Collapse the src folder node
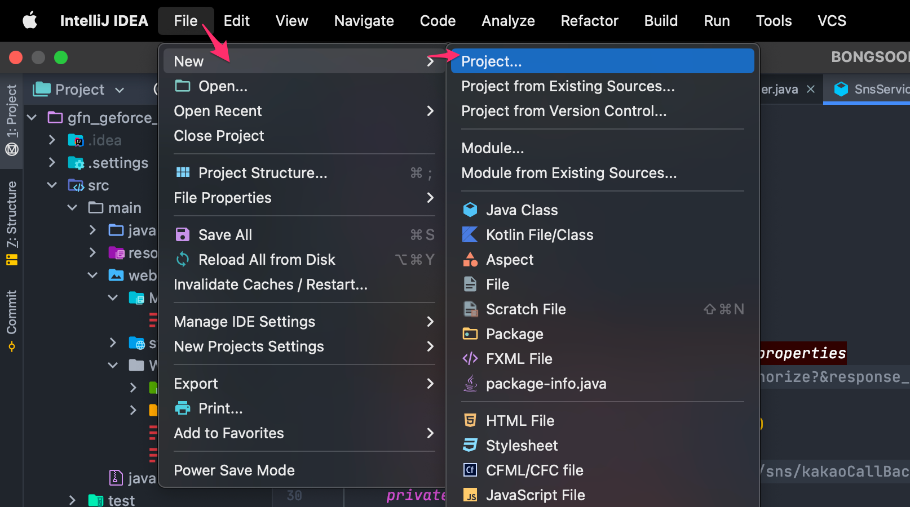Viewport: 910px width, 507px height. tap(52, 185)
